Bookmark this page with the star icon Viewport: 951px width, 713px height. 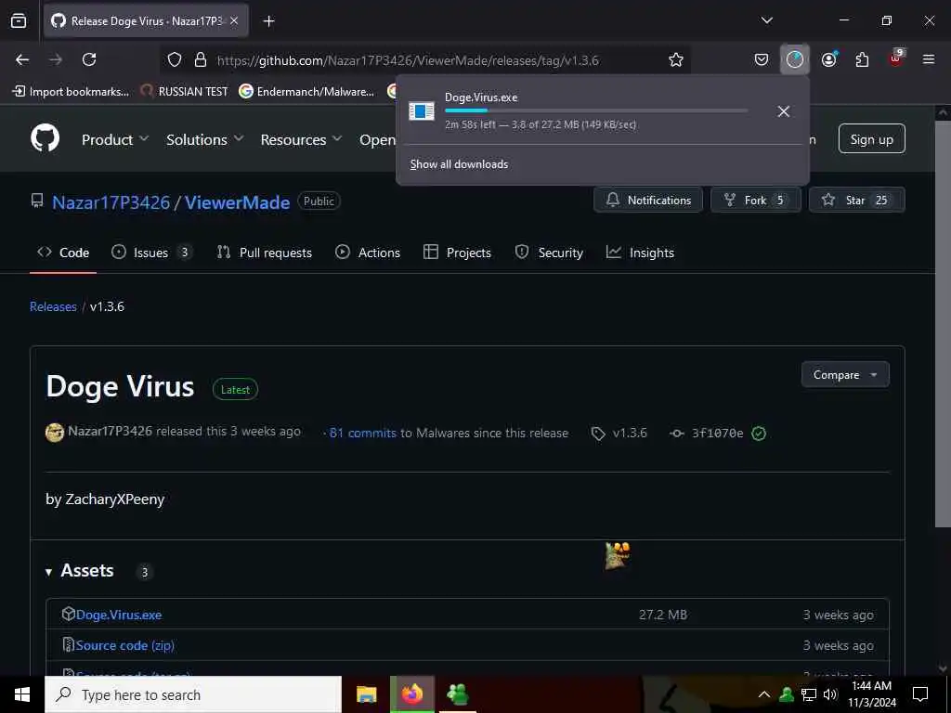(676, 59)
